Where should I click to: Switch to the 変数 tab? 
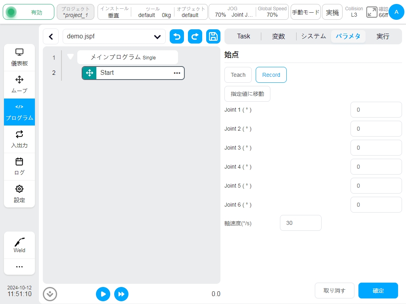(278, 36)
